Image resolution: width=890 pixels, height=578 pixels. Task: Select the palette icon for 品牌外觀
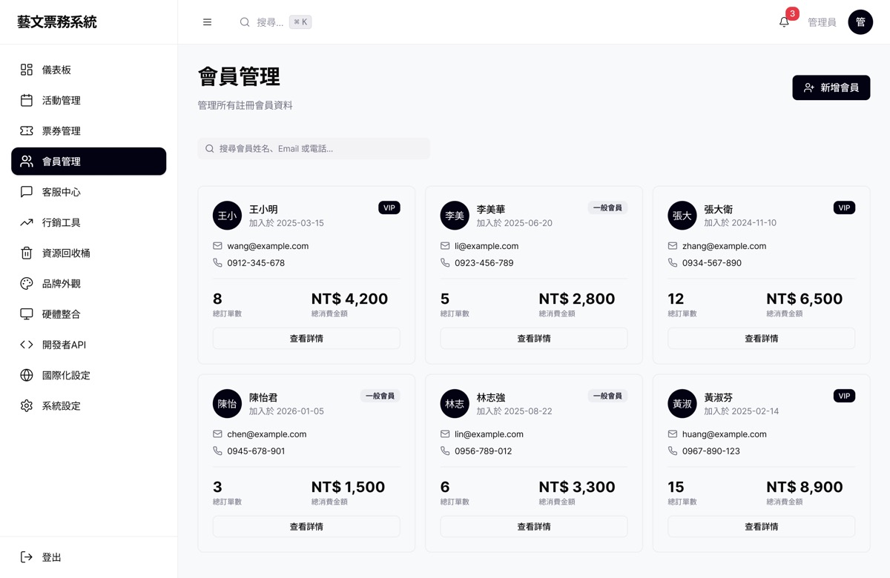[x=27, y=283]
